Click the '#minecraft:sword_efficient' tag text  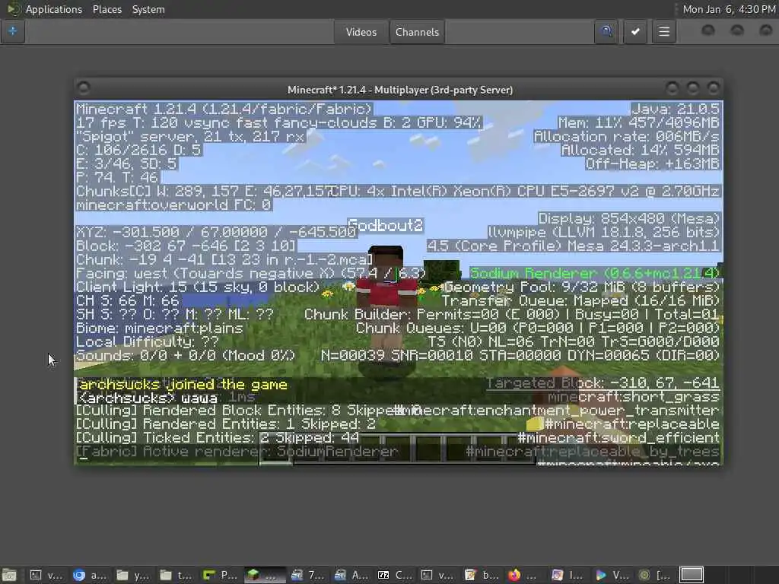pos(618,437)
